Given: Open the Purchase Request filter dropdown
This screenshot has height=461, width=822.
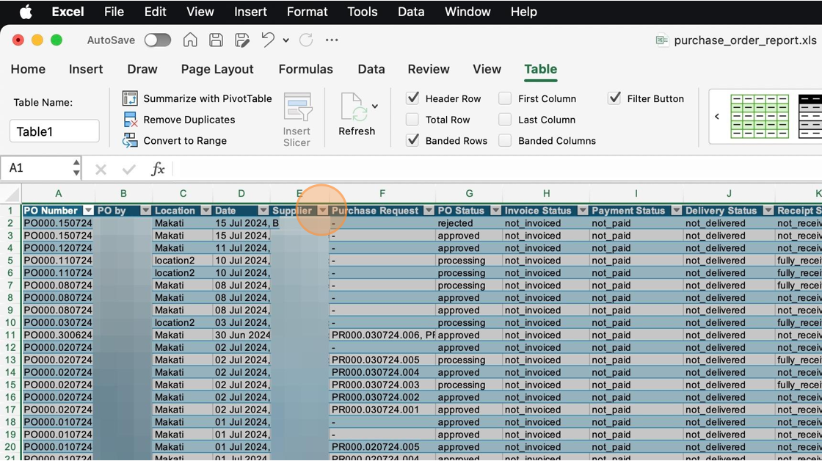Looking at the screenshot, I should point(429,210).
